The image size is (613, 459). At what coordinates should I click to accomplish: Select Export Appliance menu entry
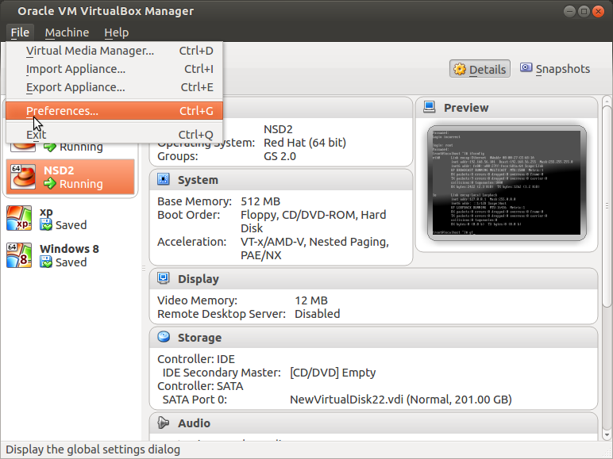tap(114, 87)
